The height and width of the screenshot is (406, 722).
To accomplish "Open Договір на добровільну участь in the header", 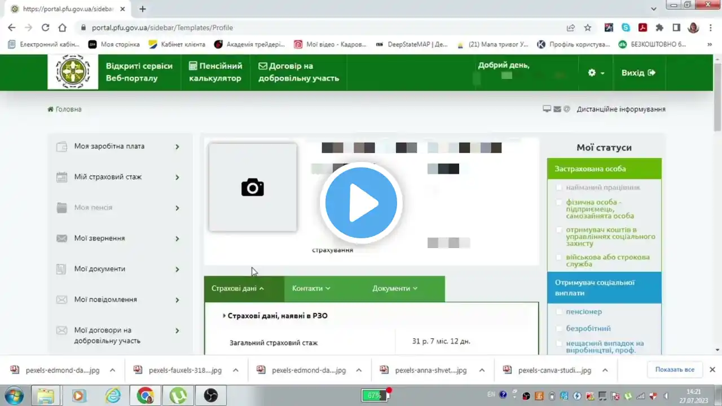I will tap(298, 72).
